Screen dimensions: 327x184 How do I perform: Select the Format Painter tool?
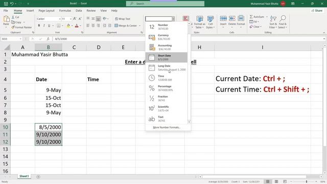21,27
